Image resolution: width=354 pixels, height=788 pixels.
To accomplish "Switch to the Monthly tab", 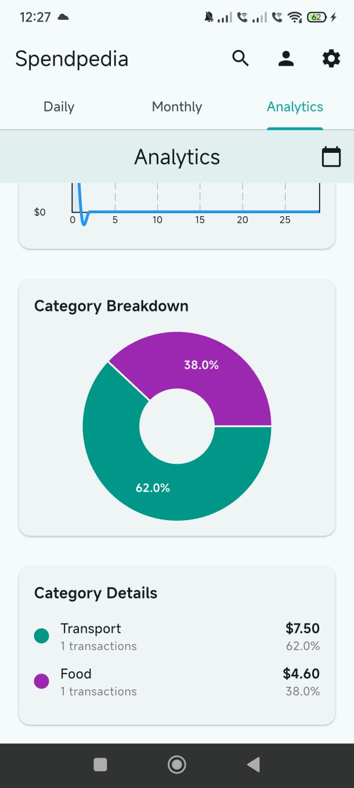I will (177, 107).
